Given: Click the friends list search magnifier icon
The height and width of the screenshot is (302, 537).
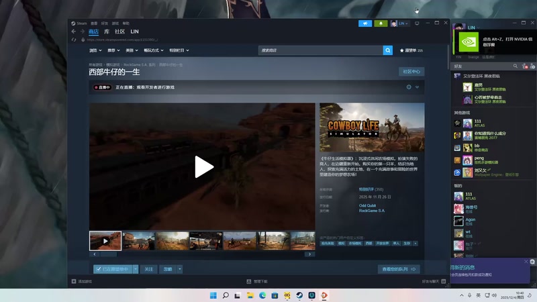Looking at the screenshot, I should tap(515, 66).
